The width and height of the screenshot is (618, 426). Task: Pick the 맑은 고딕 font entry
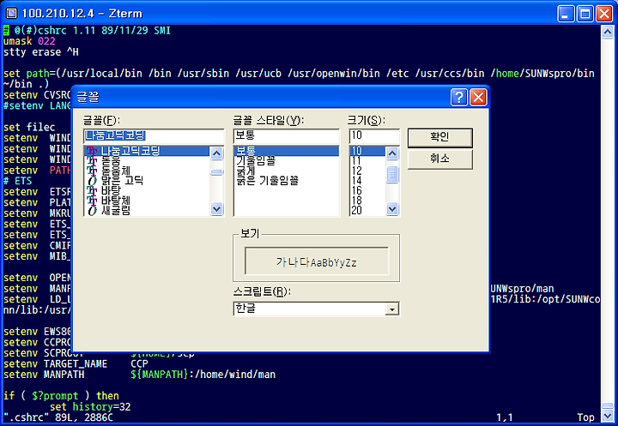122,180
